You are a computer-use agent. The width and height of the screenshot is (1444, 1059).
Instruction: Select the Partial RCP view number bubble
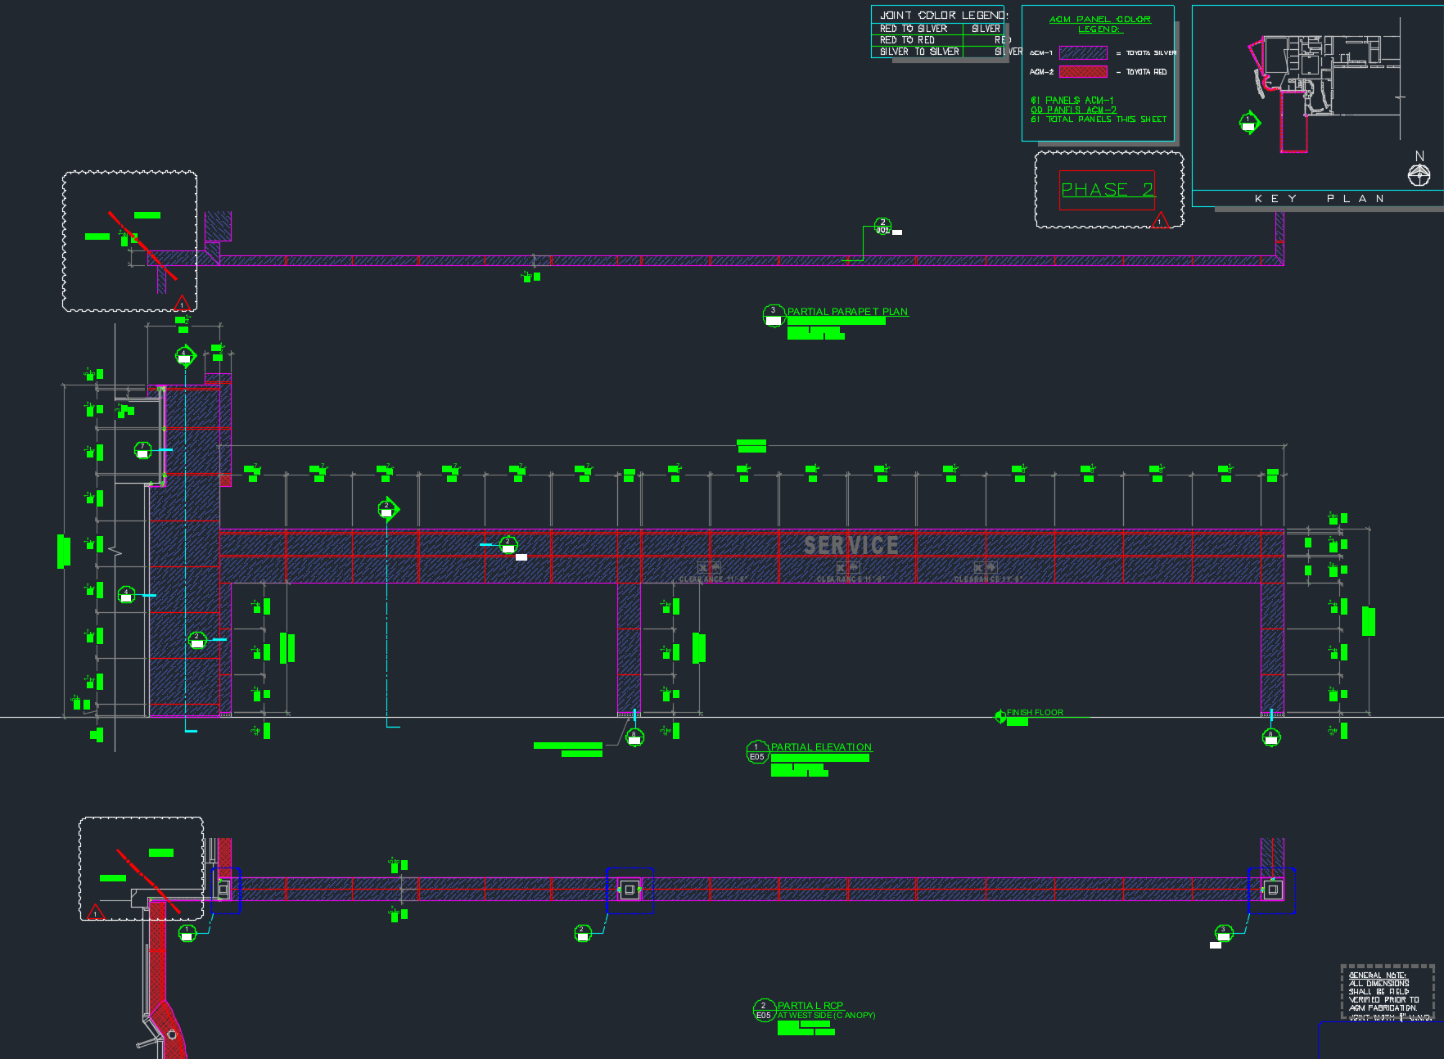pyautogui.click(x=763, y=1011)
